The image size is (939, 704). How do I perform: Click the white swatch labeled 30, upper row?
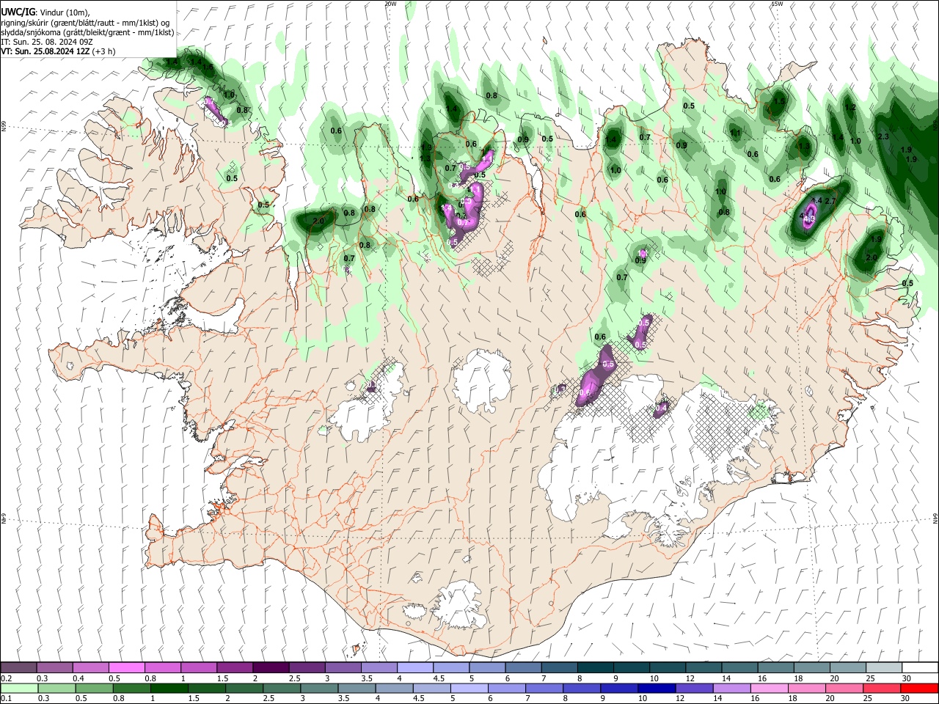coord(920,668)
